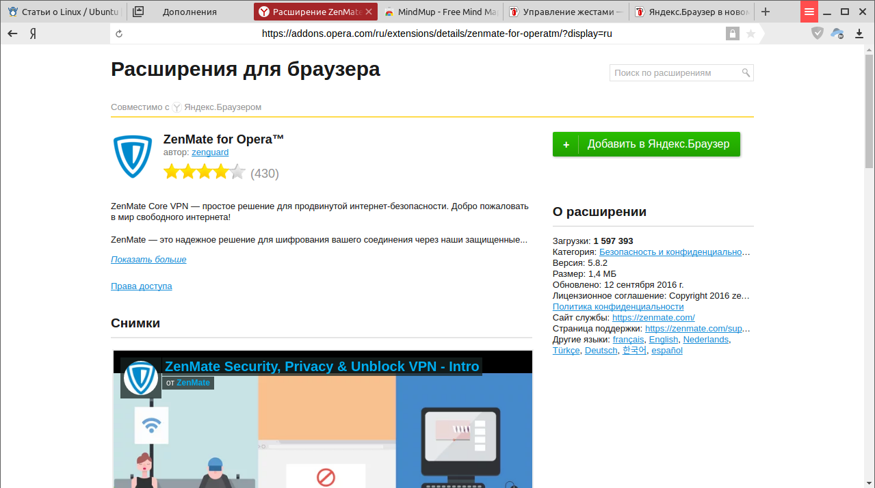Image resolution: width=875 pixels, height=488 pixels.
Task: Switch language to español
Action: tap(667, 351)
